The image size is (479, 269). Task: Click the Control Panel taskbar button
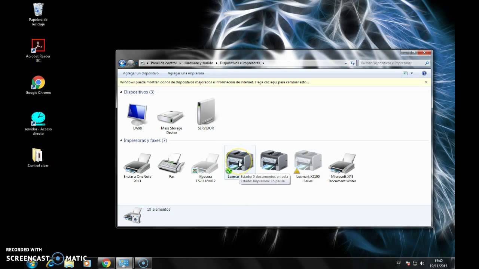124,263
